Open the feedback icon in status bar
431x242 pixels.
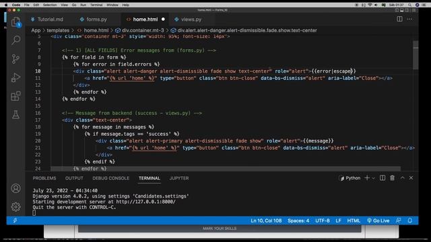[x=398, y=220]
